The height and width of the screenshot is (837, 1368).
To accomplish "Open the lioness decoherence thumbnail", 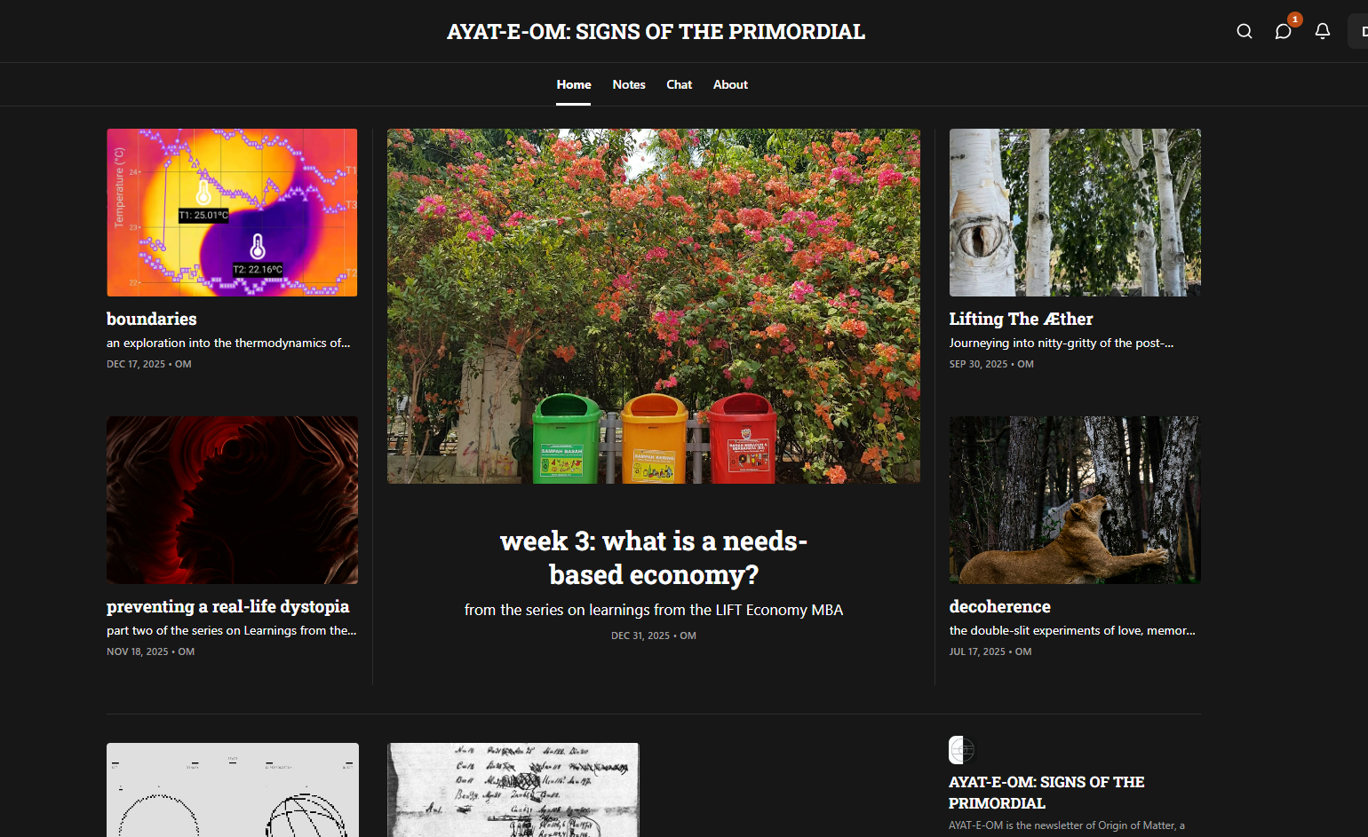I will pyautogui.click(x=1075, y=500).
